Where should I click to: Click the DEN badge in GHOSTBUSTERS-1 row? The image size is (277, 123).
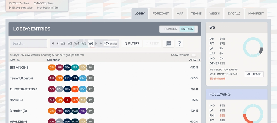tap(75, 89)
